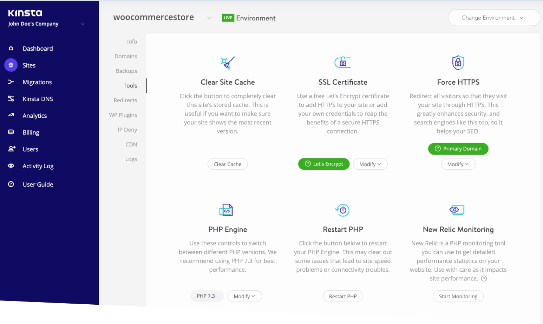Click the Kinsta logo
This screenshot has width=543, height=324.
pos(25,13)
